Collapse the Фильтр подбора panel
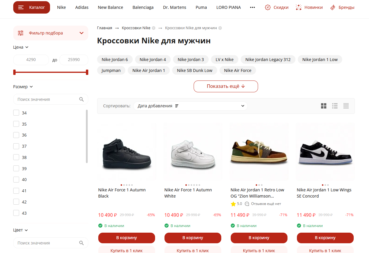369x253 pixels. (x=82, y=33)
